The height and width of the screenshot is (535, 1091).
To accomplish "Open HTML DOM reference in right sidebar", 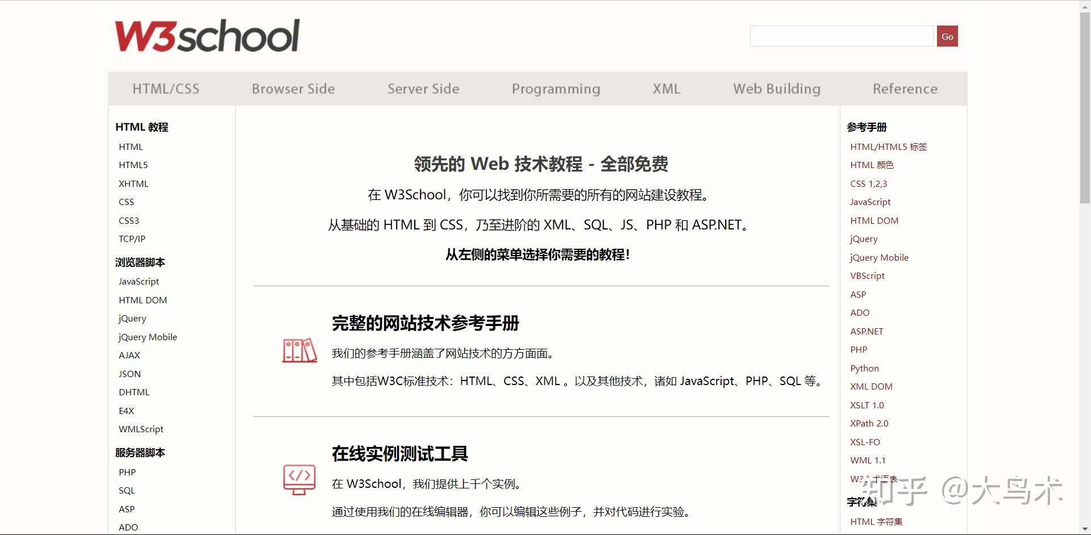I will pos(874,220).
